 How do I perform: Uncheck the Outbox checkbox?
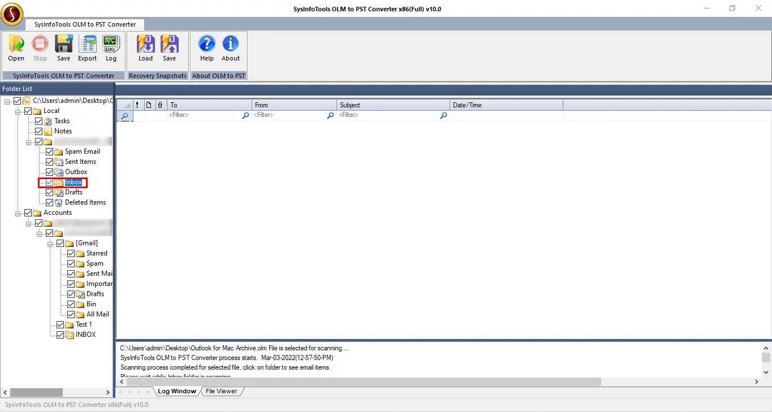point(49,172)
